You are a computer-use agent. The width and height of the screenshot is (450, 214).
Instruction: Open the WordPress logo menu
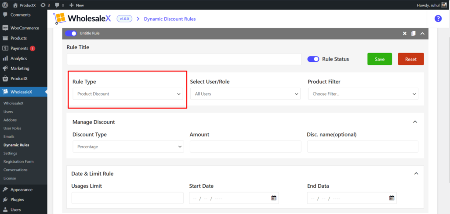point(5,5)
